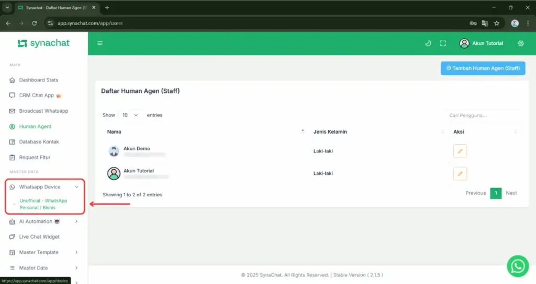Image resolution: width=536 pixels, height=284 pixels.
Task: Open settings gear in green header
Action: pos(521,43)
